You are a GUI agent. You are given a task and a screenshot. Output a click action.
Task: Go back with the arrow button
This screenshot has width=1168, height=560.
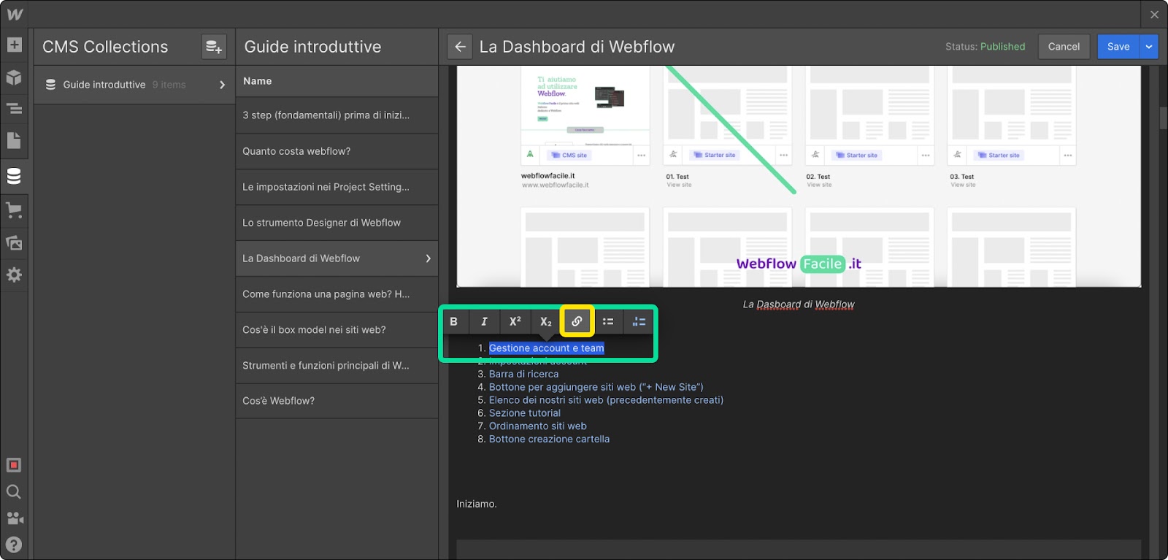tap(460, 47)
